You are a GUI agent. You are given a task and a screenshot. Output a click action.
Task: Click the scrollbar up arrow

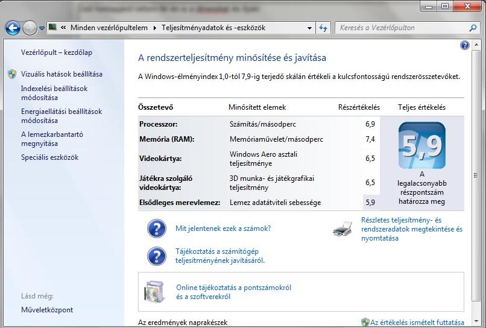point(476,45)
